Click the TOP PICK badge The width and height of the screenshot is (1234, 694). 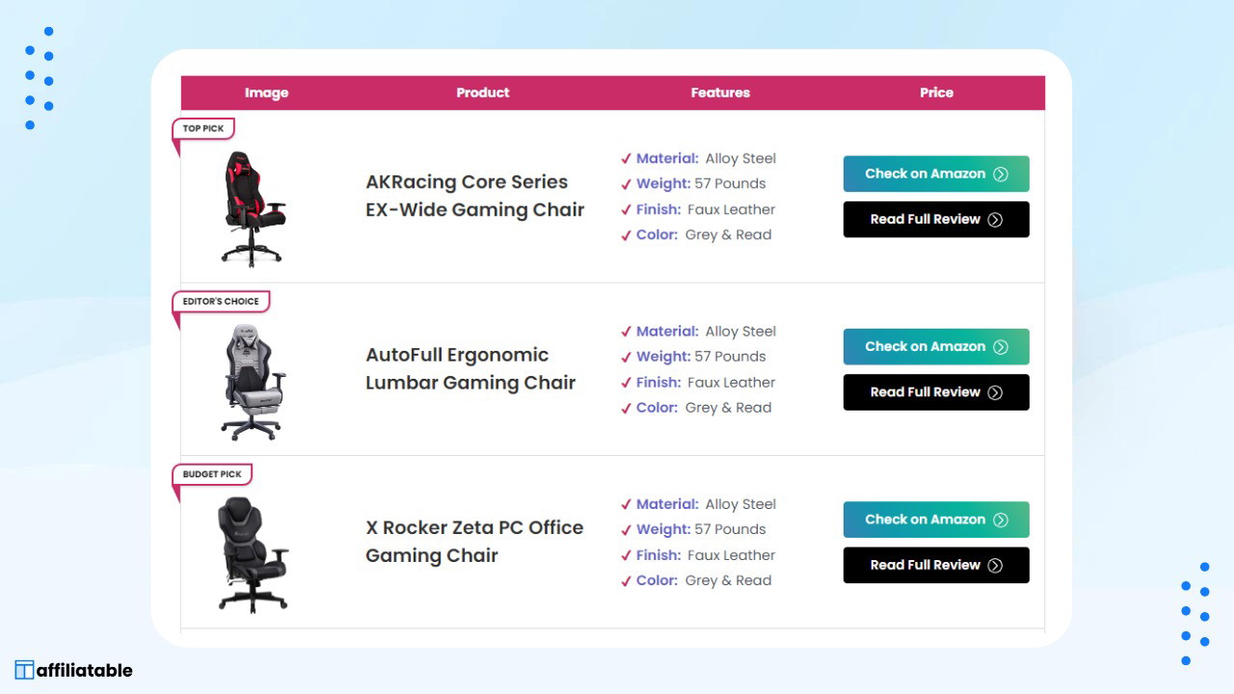(203, 128)
